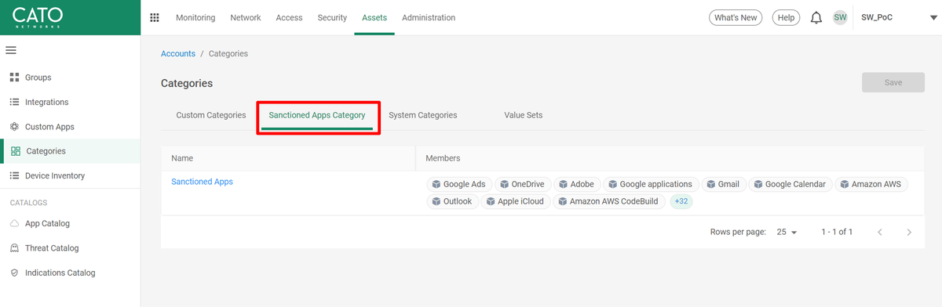
Task: Click the Groups sidebar icon
Action: point(14,78)
